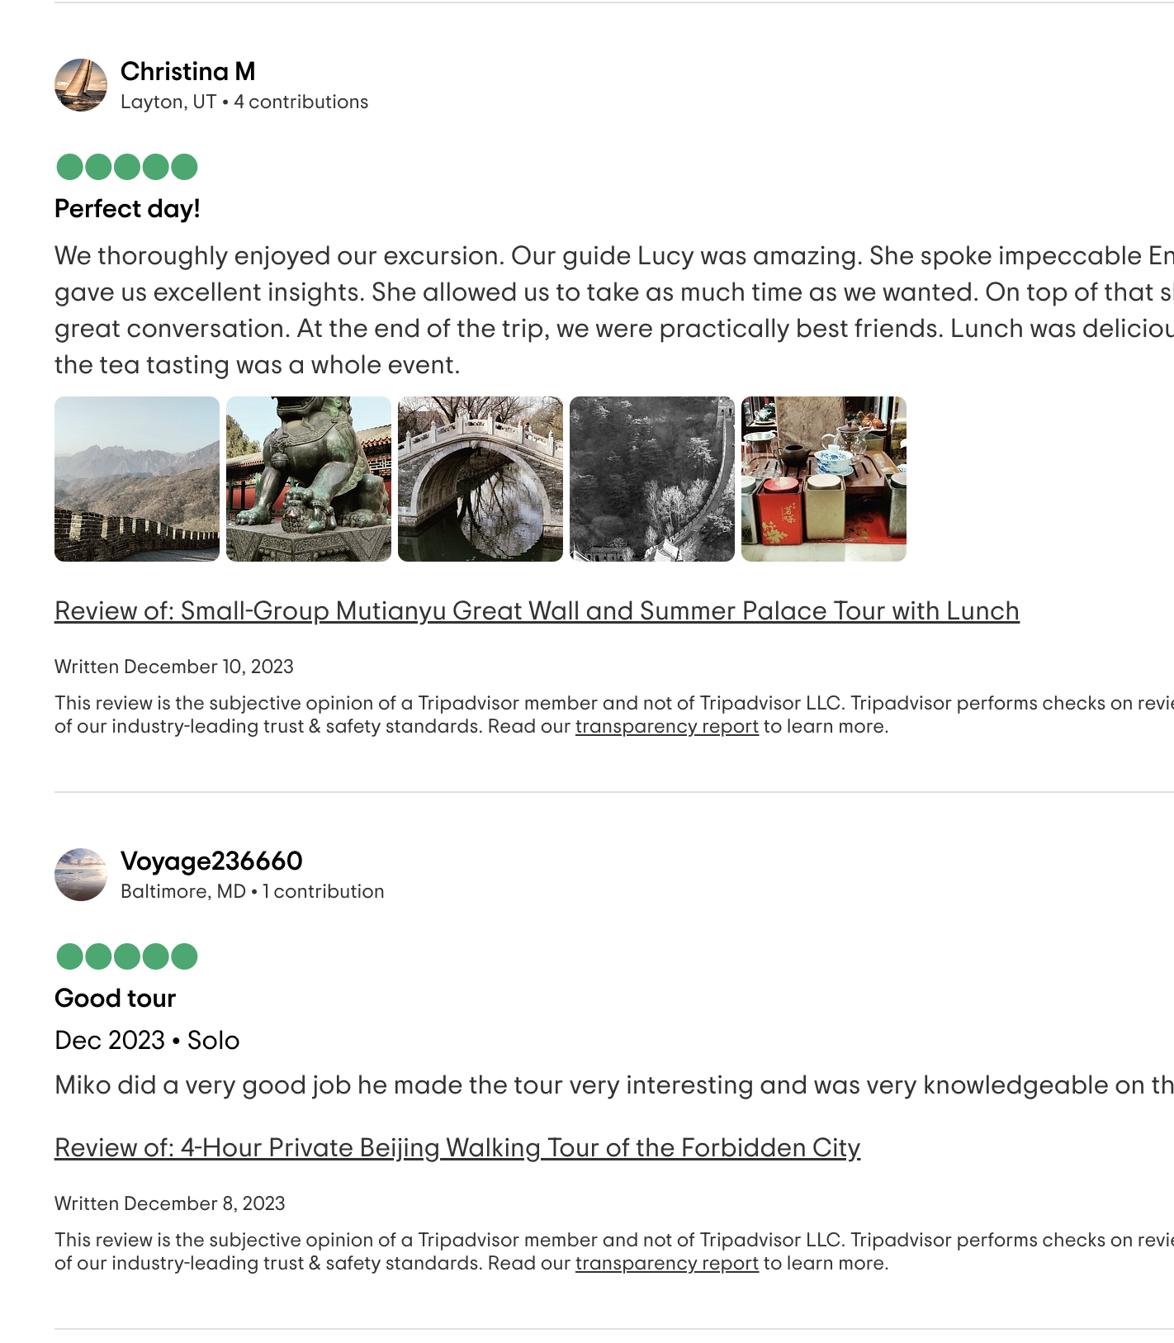The height and width of the screenshot is (1343, 1174).
Task: Click 'Layton, UT • 4 contributions' text
Action: 244,102
